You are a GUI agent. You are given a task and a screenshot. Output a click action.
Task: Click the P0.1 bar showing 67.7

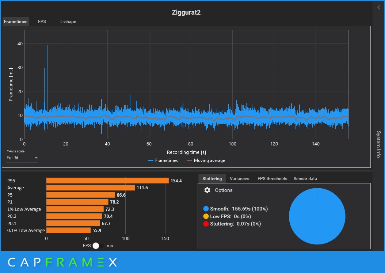[x=73, y=223]
